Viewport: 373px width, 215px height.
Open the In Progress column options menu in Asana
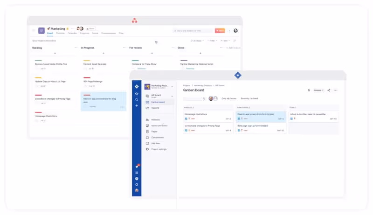(124, 48)
